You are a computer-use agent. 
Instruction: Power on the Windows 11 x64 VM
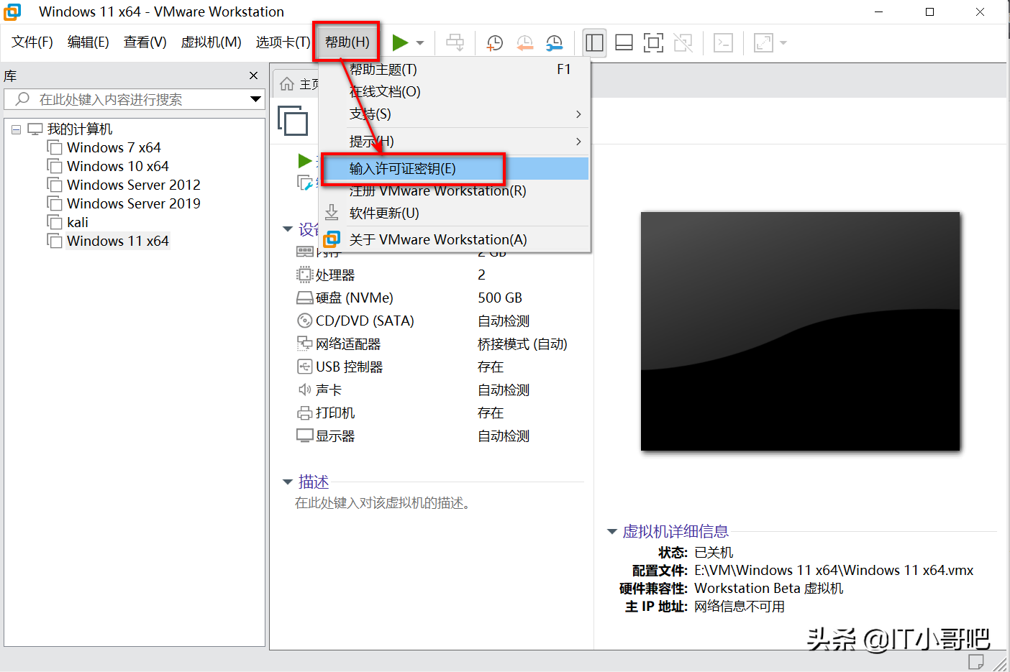[400, 42]
